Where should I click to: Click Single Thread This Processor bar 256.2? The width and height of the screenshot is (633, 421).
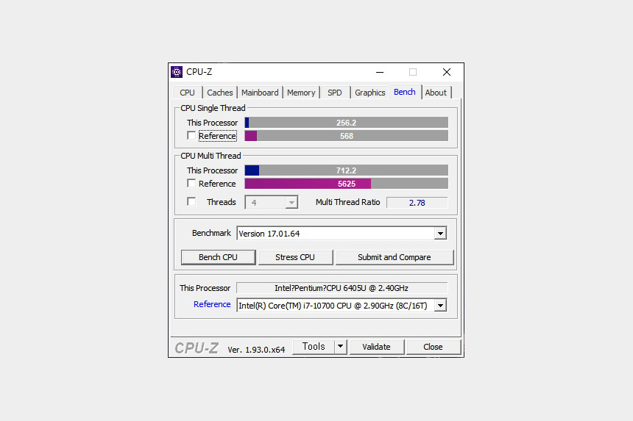[x=347, y=123]
